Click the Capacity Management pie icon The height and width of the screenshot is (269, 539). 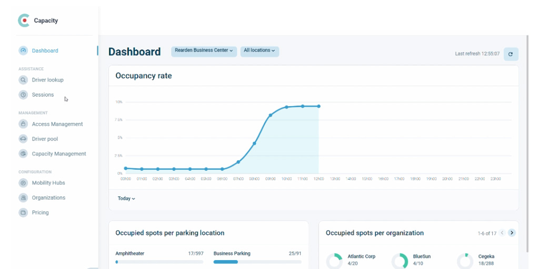(23, 154)
